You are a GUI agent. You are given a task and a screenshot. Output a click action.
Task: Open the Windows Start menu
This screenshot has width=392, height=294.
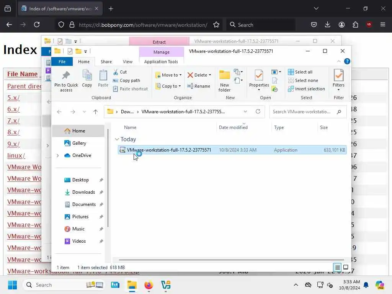(x=12, y=285)
